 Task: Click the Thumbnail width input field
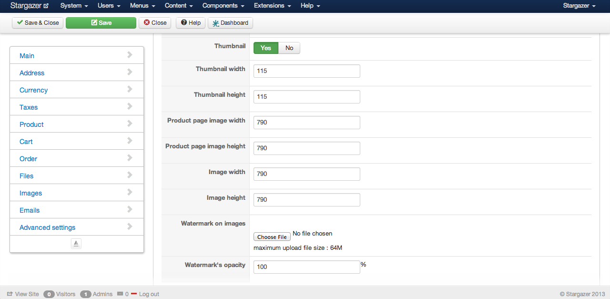306,71
